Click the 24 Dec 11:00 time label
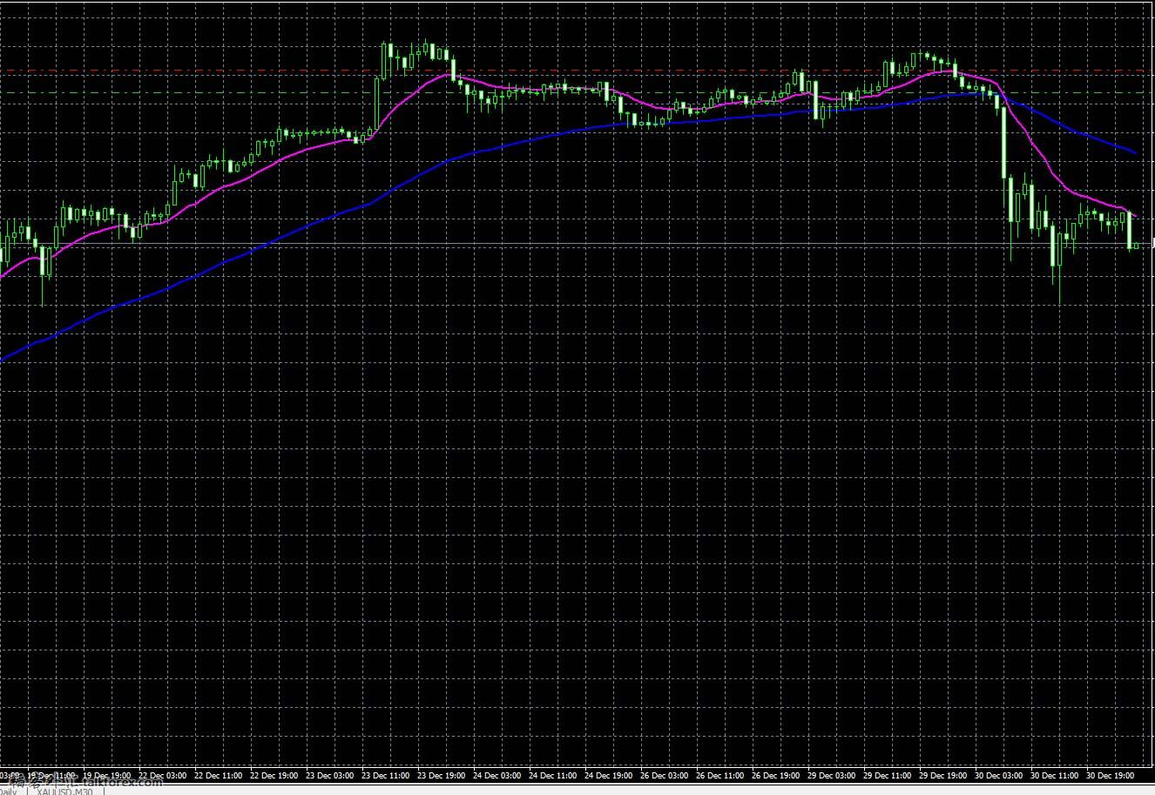Viewport: 1155px width, 795px height. click(553, 776)
